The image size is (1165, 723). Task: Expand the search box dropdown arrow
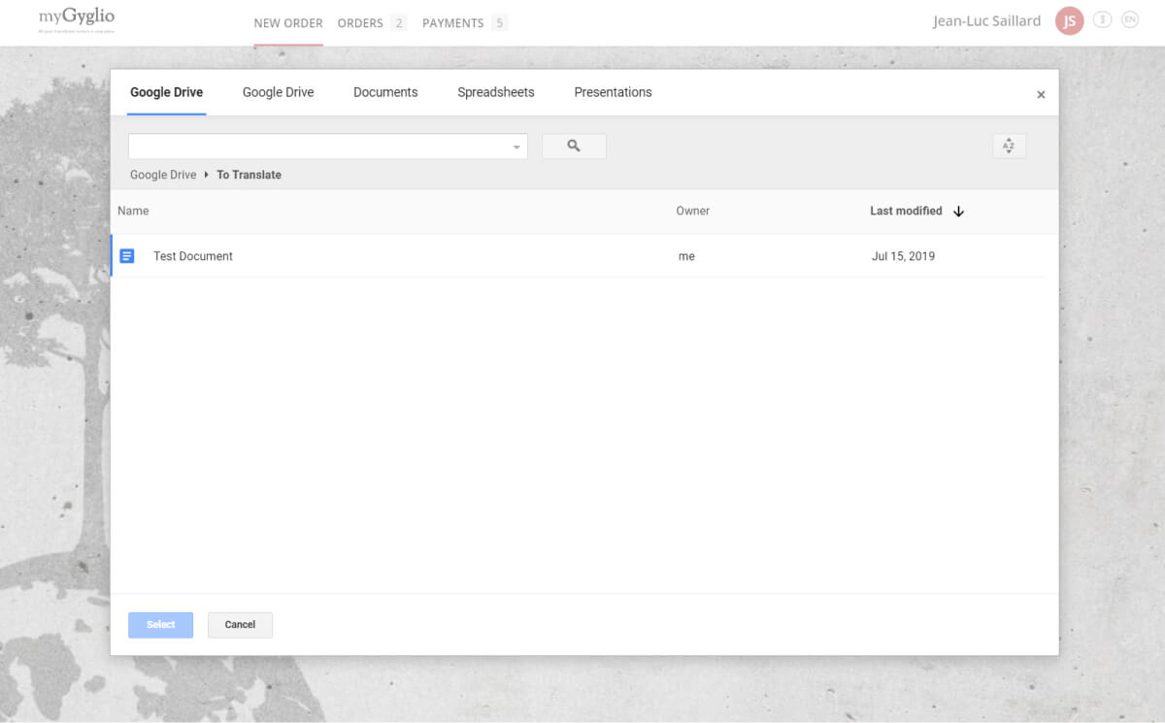pyautogui.click(x=516, y=148)
